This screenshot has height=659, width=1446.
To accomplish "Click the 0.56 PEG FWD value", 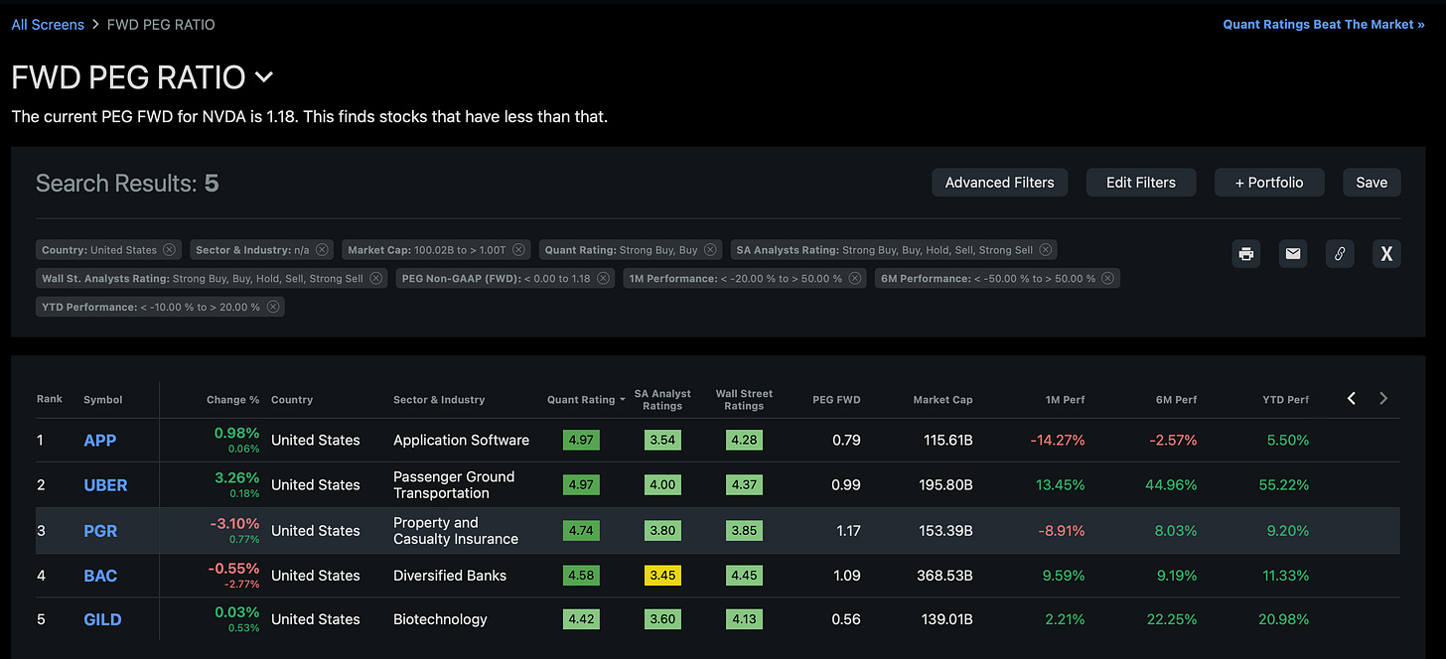I will point(846,619).
